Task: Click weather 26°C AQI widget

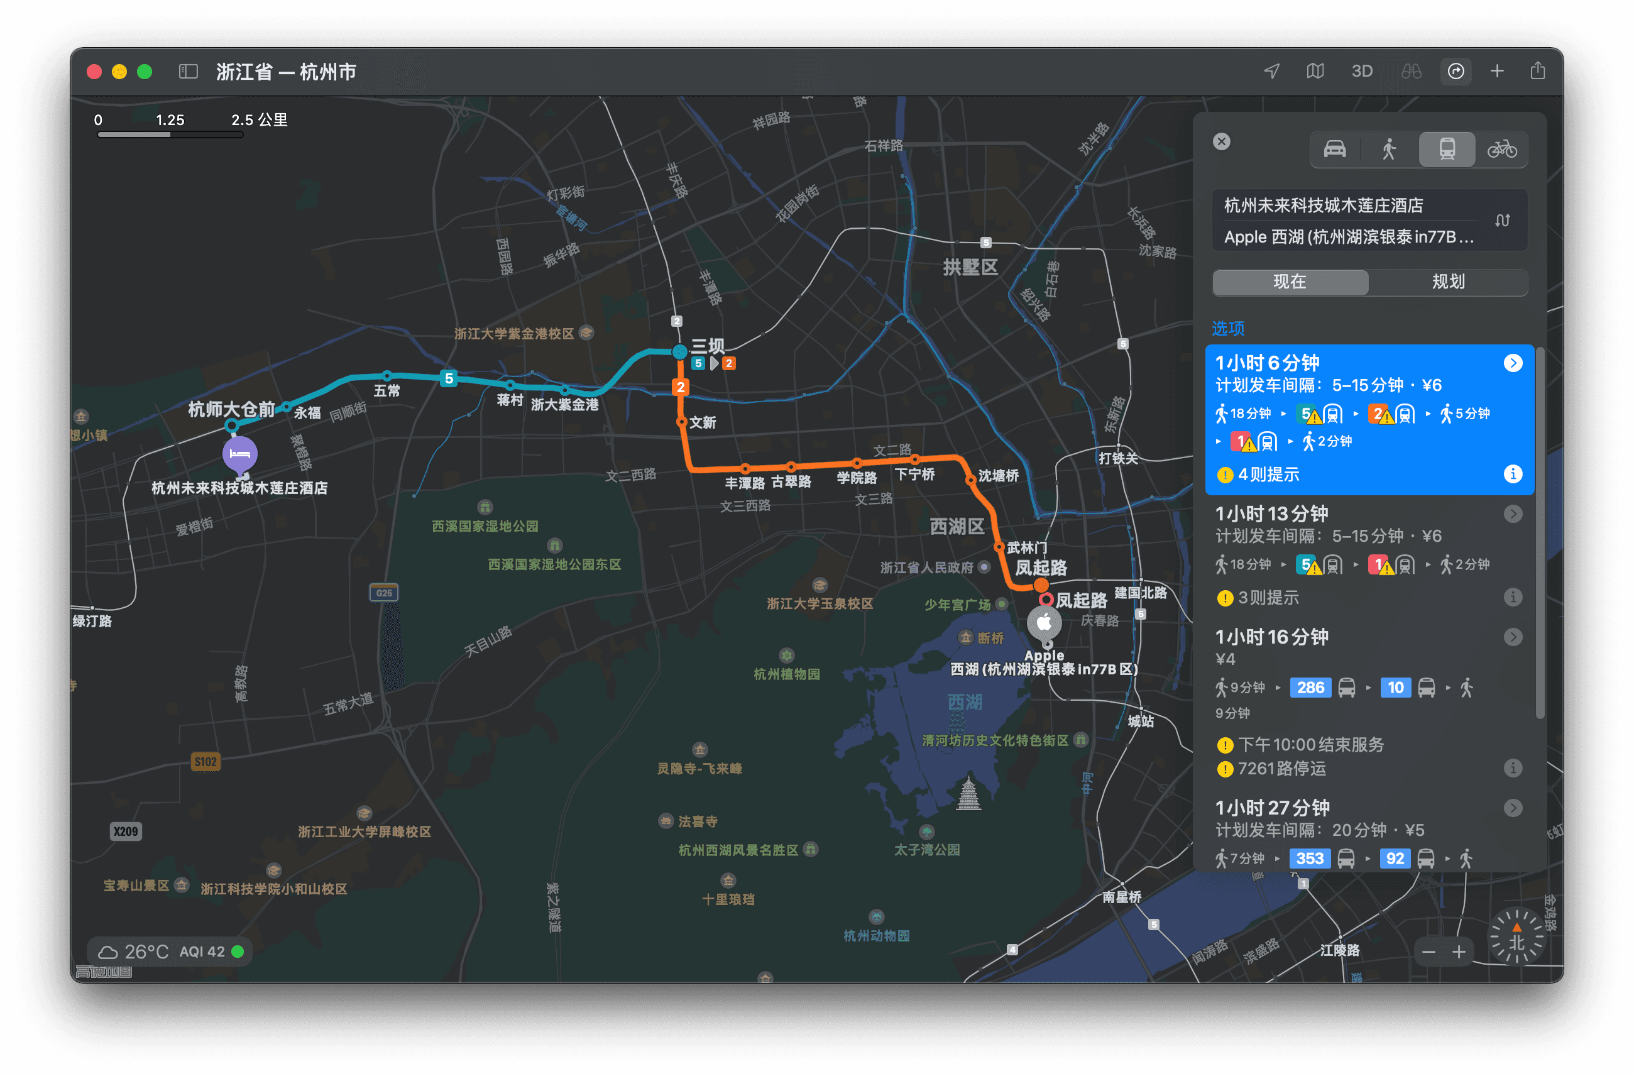Action: click(171, 952)
